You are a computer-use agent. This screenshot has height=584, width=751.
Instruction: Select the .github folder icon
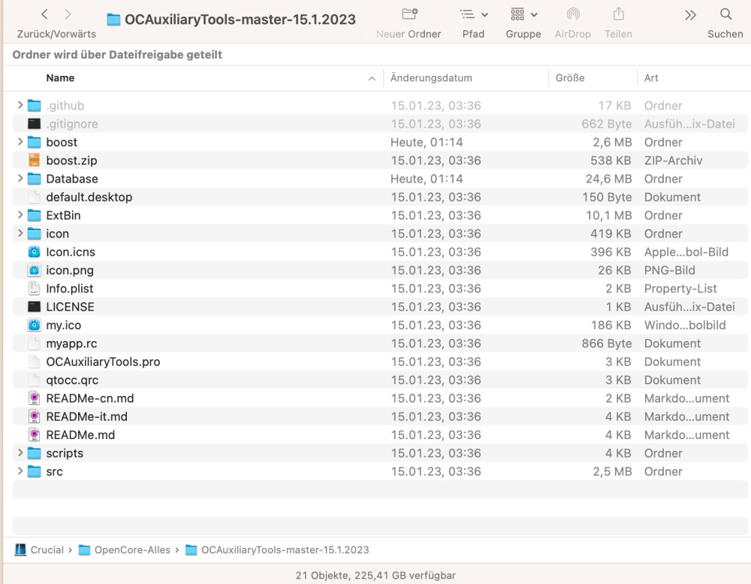click(34, 105)
